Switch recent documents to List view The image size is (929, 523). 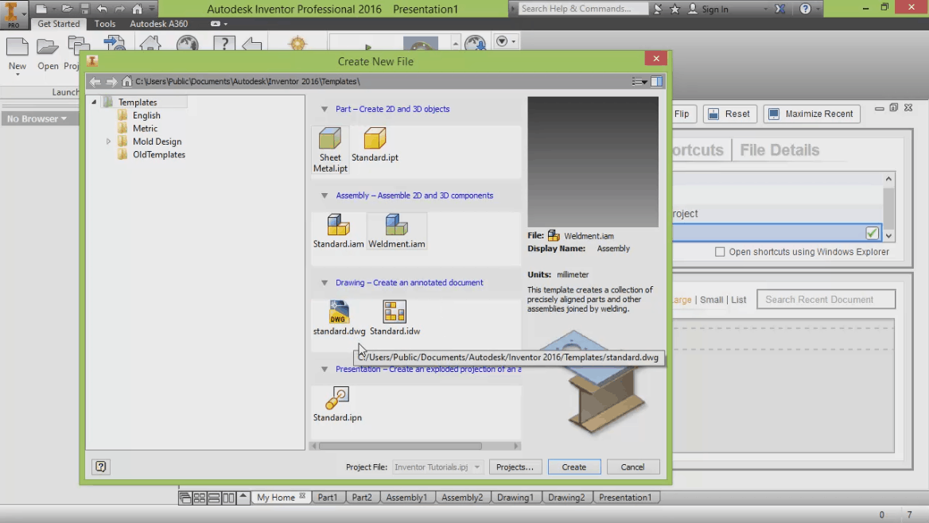(x=738, y=300)
